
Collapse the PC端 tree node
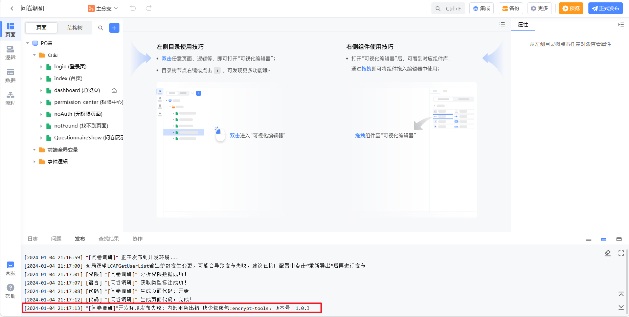tap(28, 43)
